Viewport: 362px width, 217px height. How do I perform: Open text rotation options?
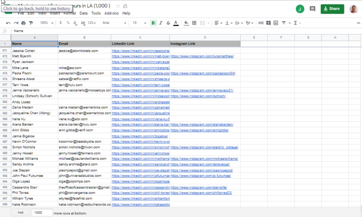[x=250, y=23]
